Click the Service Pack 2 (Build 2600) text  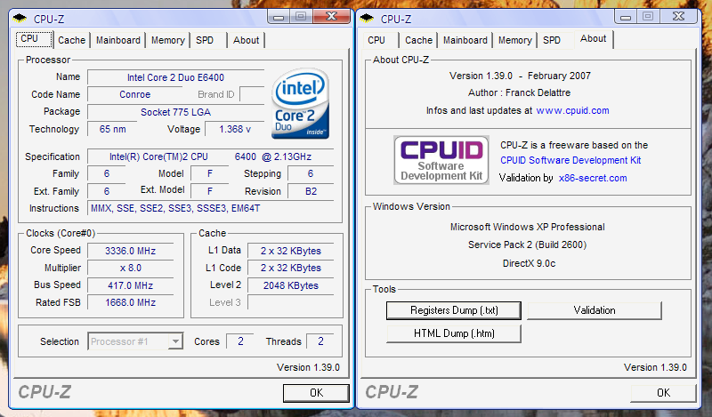point(527,245)
